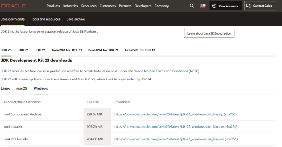Open the Products menu
The image size is (282, 147).
pos(53,6)
